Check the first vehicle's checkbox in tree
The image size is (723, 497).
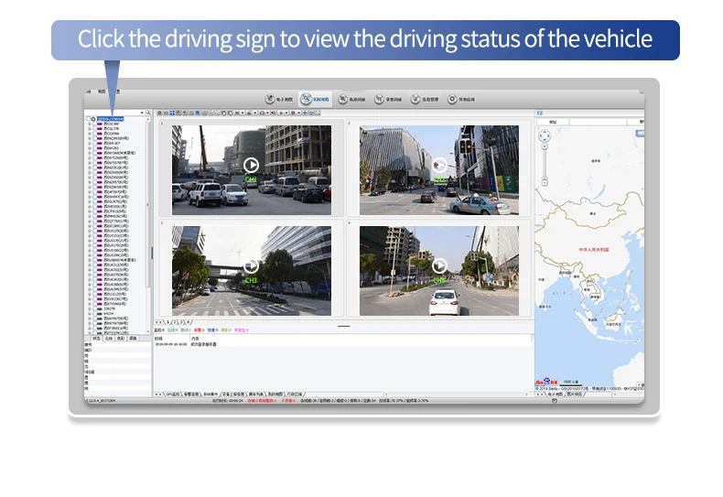[94, 124]
